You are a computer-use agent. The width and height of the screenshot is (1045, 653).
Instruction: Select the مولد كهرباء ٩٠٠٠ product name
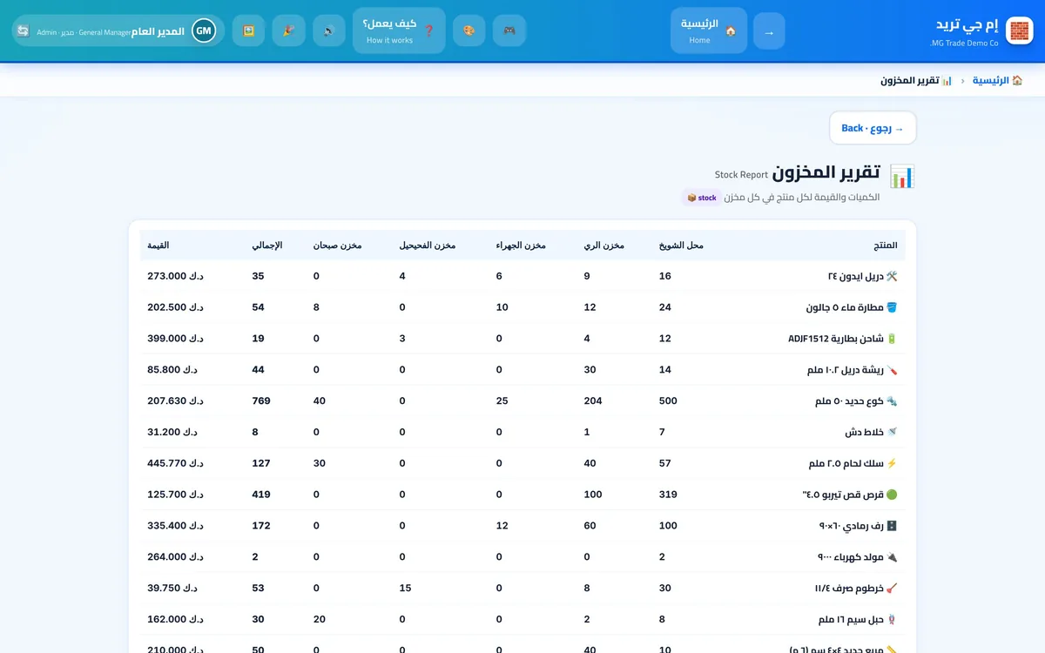(857, 557)
